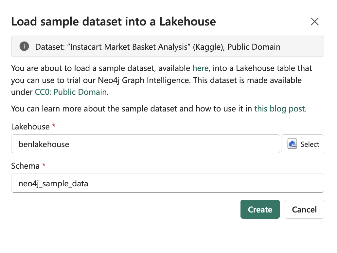Open the CC0: Public Domain link

click(71, 92)
